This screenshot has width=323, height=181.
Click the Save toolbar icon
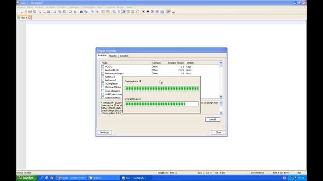pyautogui.click(x=30, y=12)
